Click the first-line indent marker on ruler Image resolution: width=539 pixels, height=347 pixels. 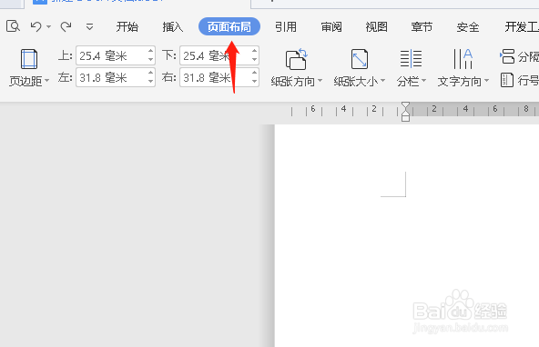(406, 106)
